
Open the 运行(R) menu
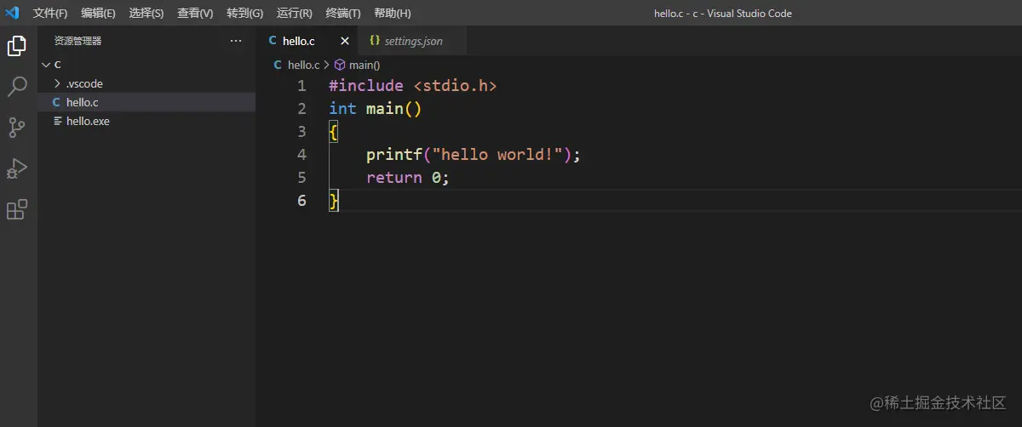(295, 14)
